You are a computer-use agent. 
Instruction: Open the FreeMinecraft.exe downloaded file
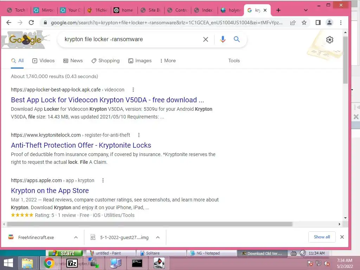(x=36, y=237)
